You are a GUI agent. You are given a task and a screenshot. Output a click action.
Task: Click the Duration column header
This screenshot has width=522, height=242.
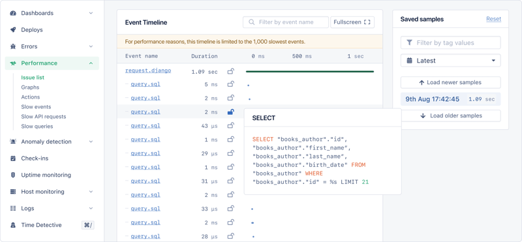(204, 56)
